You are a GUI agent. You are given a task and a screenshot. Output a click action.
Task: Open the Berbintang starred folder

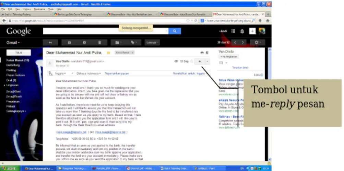point(13,65)
